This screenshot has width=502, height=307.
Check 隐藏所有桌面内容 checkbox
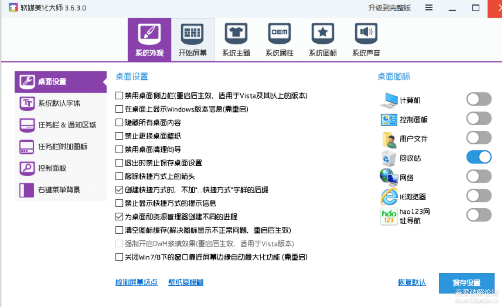[119, 122]
